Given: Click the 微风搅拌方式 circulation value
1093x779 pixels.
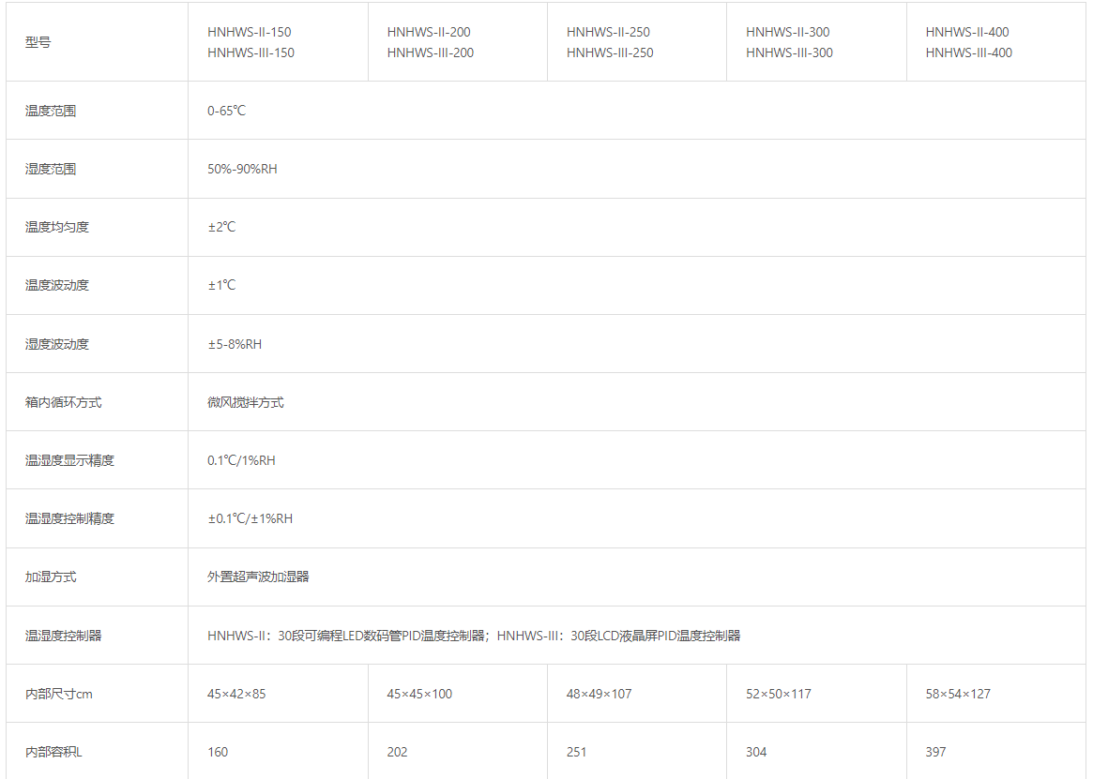Looking at the screenshot, I should (245, 402).
